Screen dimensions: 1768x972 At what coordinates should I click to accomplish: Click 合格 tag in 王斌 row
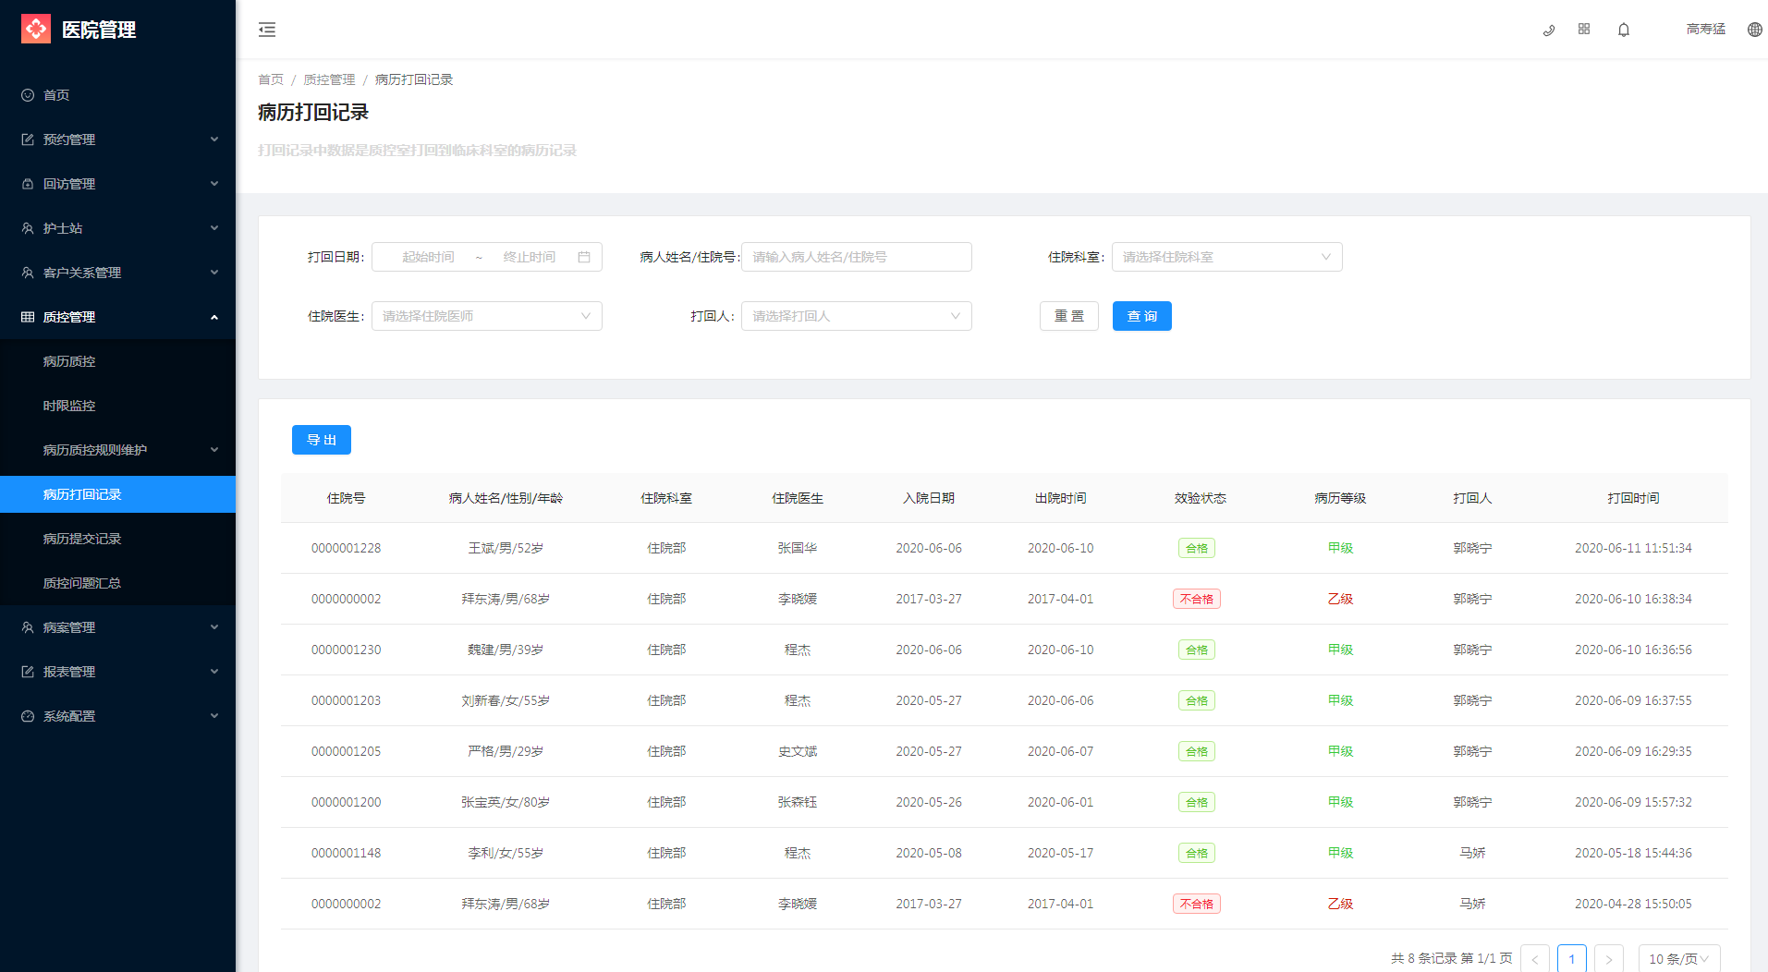pyautogui.click(x=1197, y=548)
